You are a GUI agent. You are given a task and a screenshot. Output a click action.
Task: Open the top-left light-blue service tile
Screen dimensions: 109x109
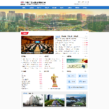[x=71, y=76]
